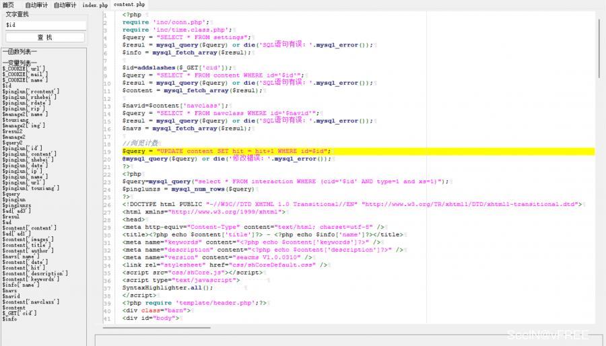
Task: Click the $id=addslashes($_GET['cid']) code line
Action: click(177, 67)
